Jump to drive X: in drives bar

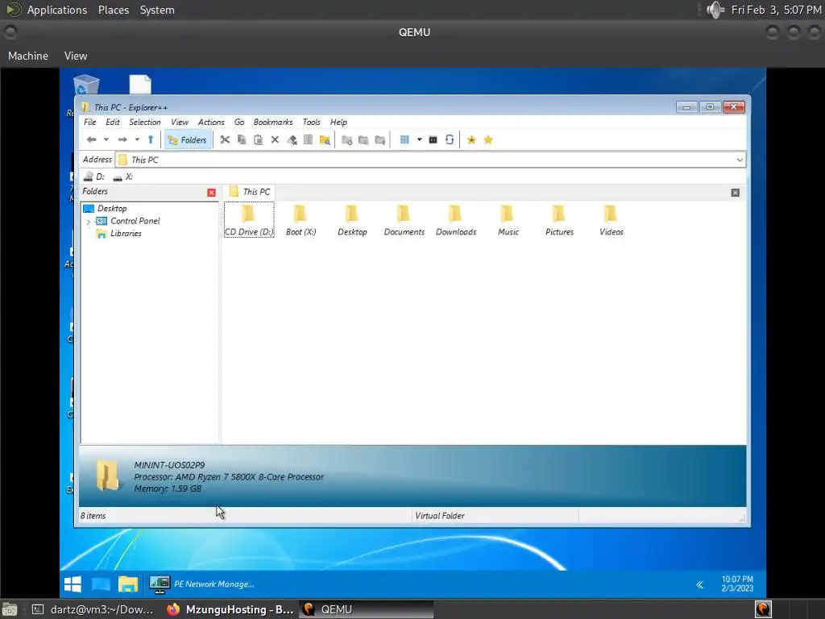[x=123, y=177]
